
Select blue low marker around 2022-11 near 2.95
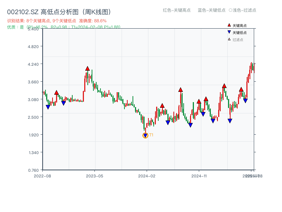click(63, 103)
